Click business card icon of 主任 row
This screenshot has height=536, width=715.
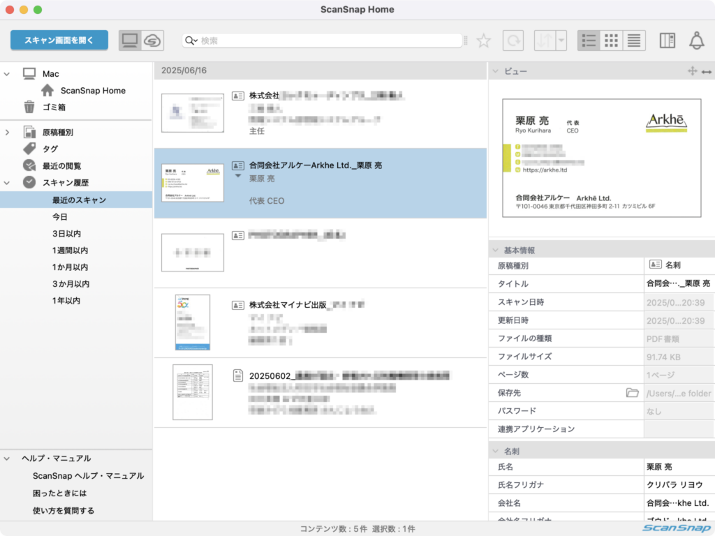237,96
